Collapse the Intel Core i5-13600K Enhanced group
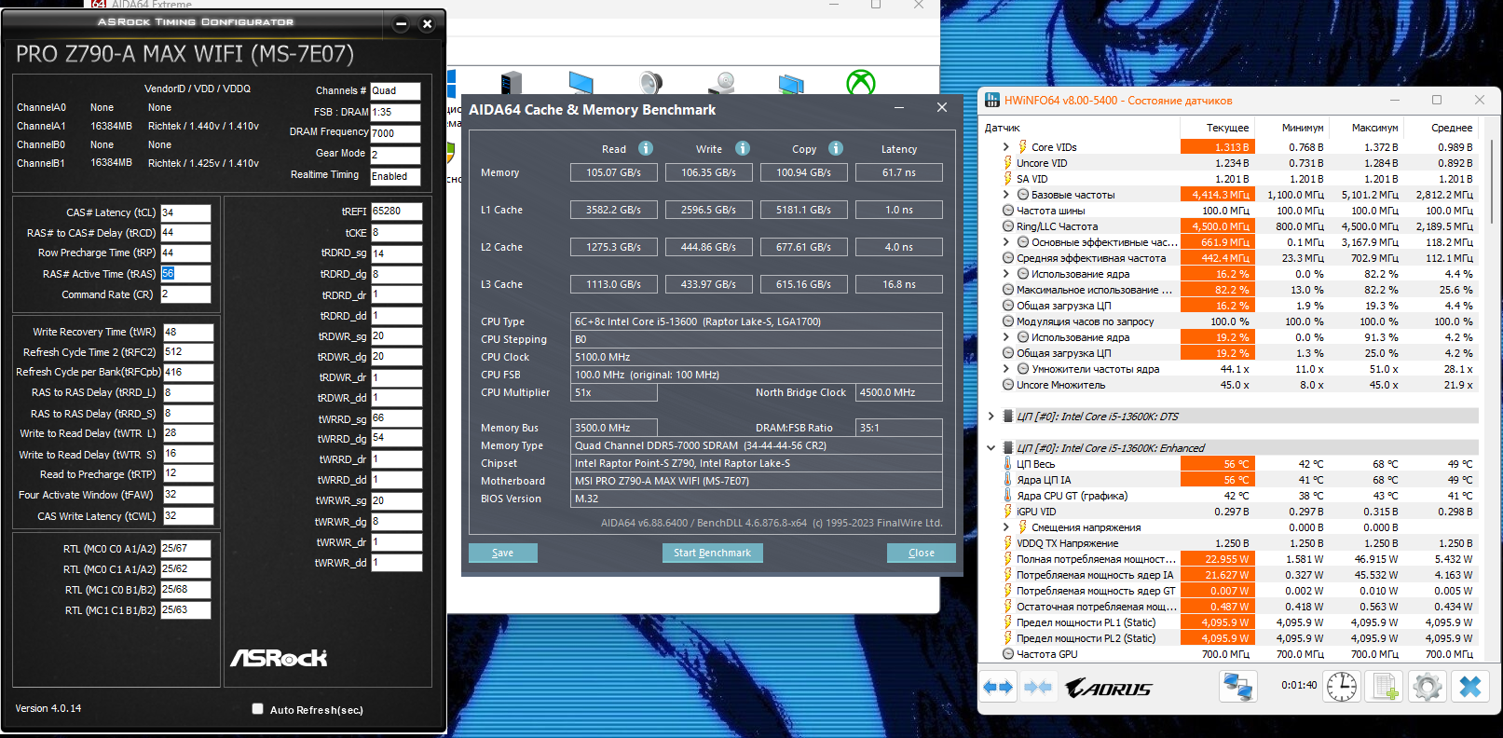Screen dimensions: 1503x738 tap(991, 448)
